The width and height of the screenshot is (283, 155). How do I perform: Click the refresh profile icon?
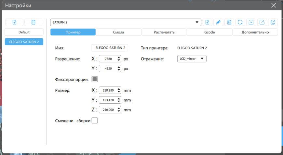[x=240, y=22]
